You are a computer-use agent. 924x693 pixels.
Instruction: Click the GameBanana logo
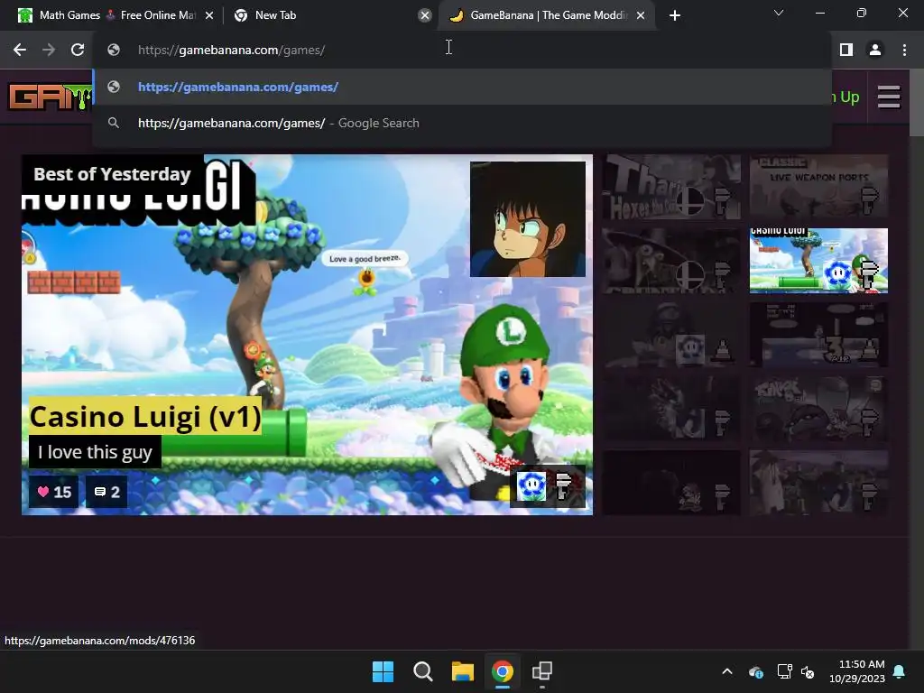click(x=51, y=97)
